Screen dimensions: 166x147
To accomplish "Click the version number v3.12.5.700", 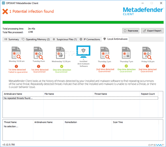I will click(9, 145).
